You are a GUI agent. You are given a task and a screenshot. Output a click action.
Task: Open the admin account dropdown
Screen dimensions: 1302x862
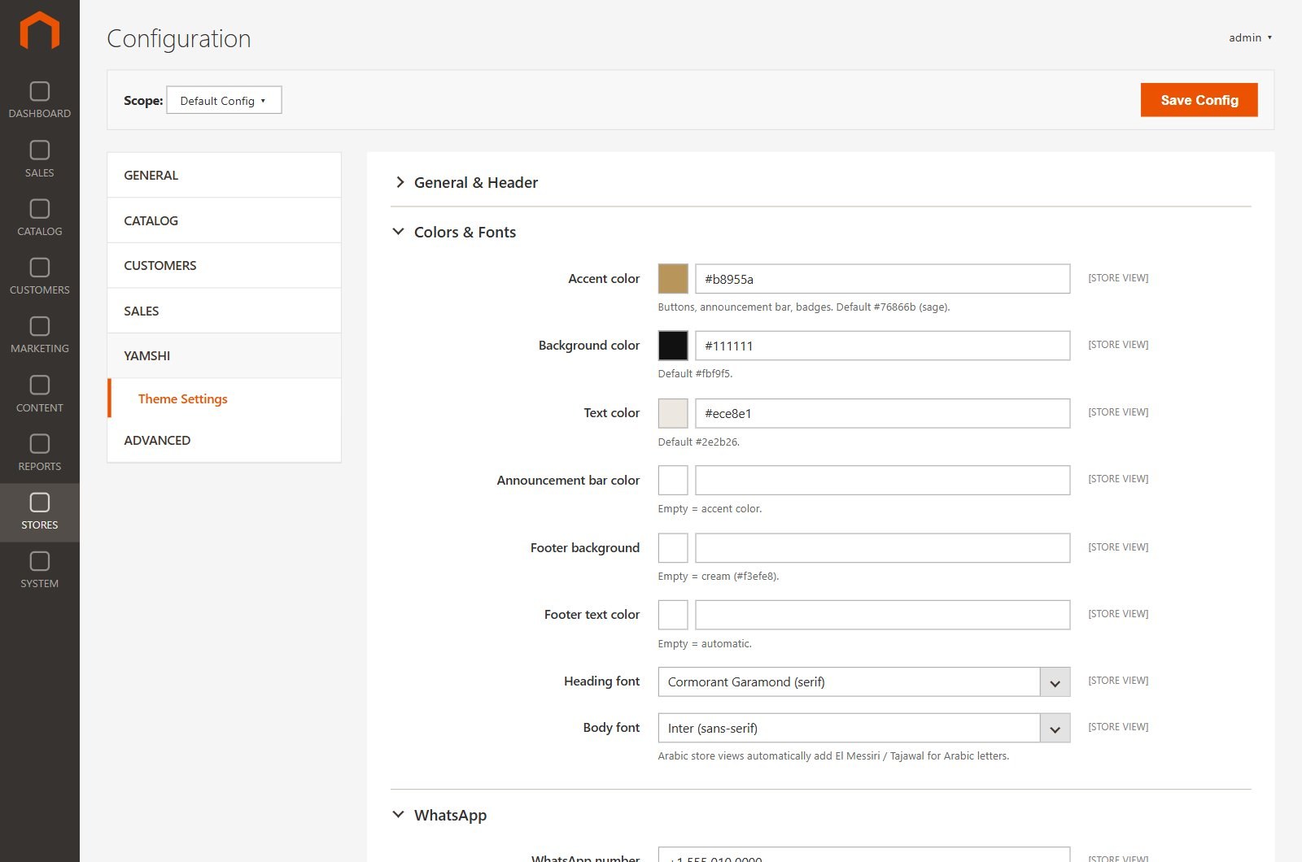click(x=1250, y=37)
